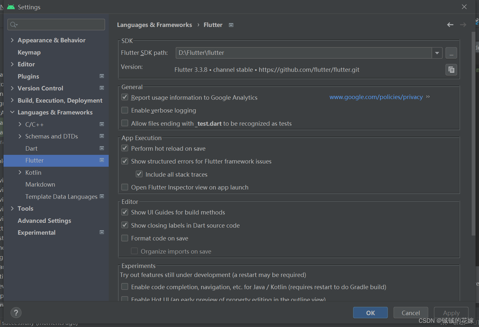This screenshot has width=479, height=327.
Task: Expand Version Control section
Action: point(12,88)
